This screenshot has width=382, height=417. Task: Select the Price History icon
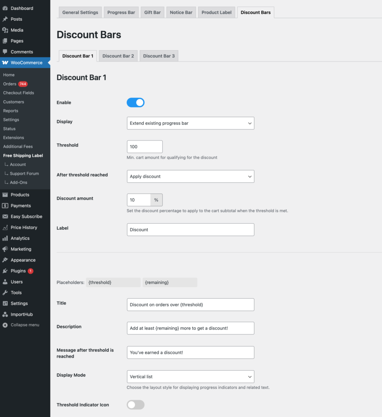point(6,227)
